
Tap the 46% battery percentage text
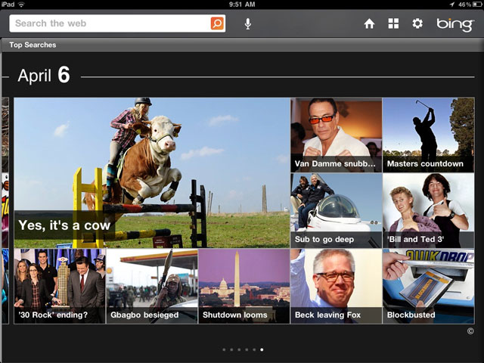tap(464, 5)
